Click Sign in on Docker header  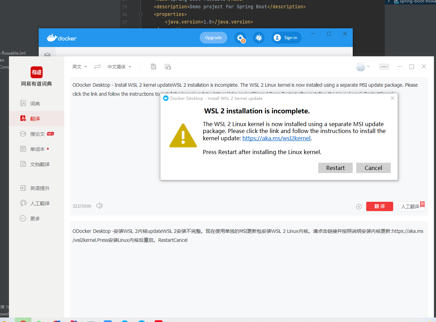(286, 38)
